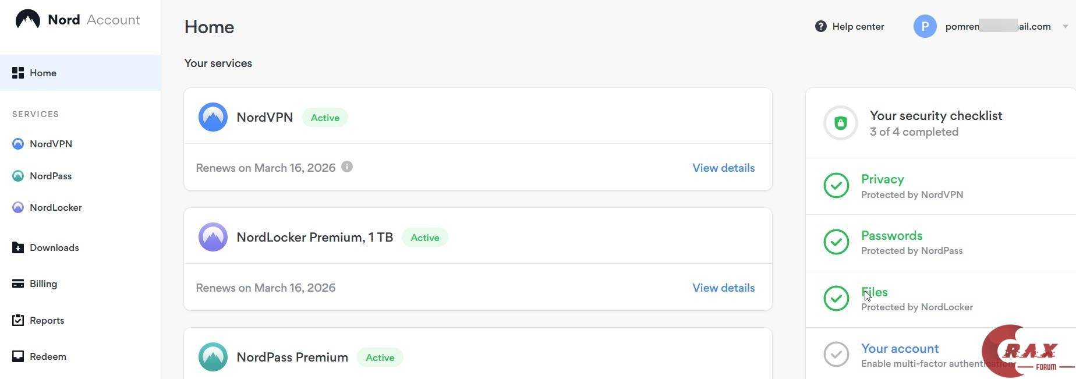1076x379 pixels.
Task: Click the unchecked Your account circle
Action: (836, 355)
